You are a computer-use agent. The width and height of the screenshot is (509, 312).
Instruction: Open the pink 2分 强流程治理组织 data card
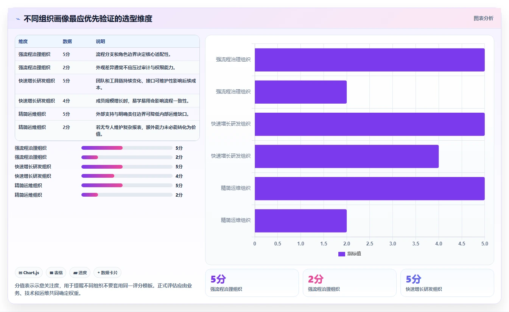350,283
